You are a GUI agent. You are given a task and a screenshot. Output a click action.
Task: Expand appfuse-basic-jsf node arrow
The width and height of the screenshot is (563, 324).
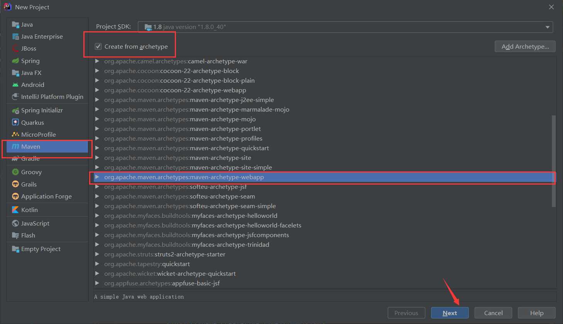tap(97, 283)
